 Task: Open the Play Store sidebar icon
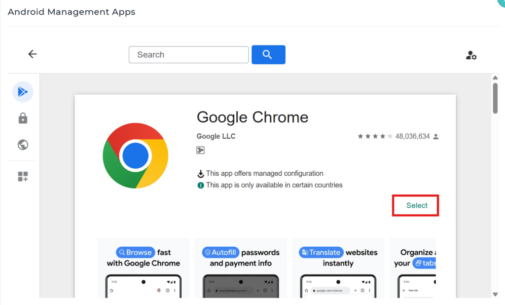click(23, 92)
